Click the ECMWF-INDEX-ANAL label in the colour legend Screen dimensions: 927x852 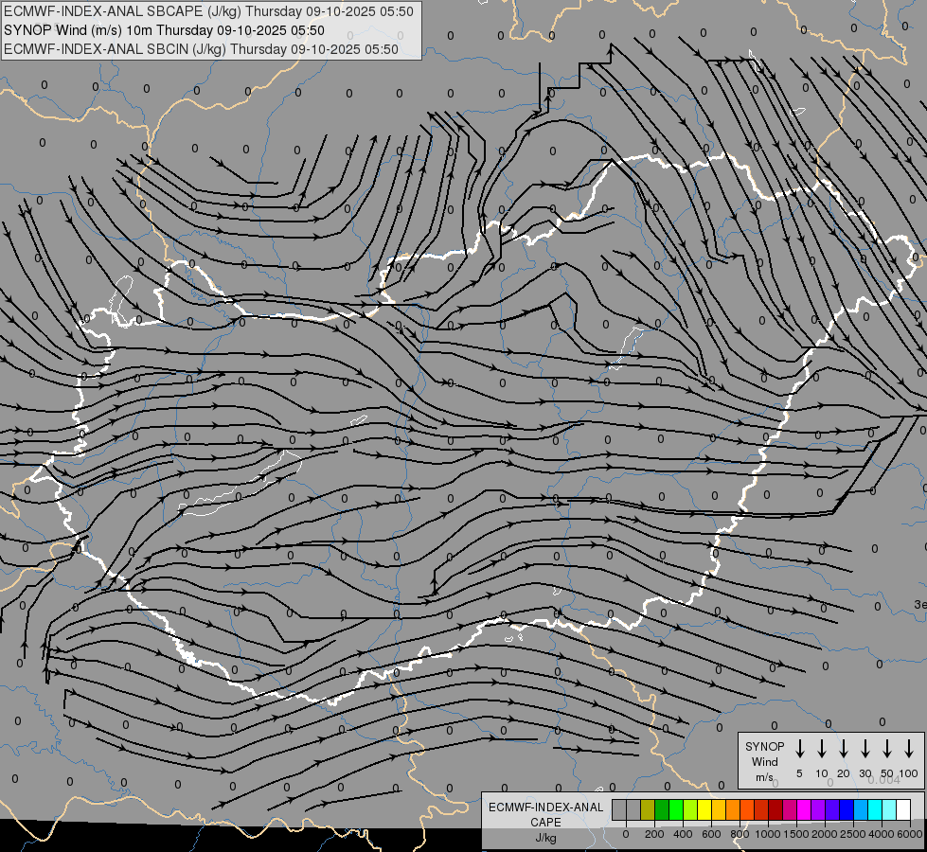pos(545,808)
